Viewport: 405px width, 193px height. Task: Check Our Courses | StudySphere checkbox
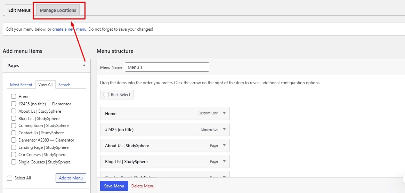[14, 155]
